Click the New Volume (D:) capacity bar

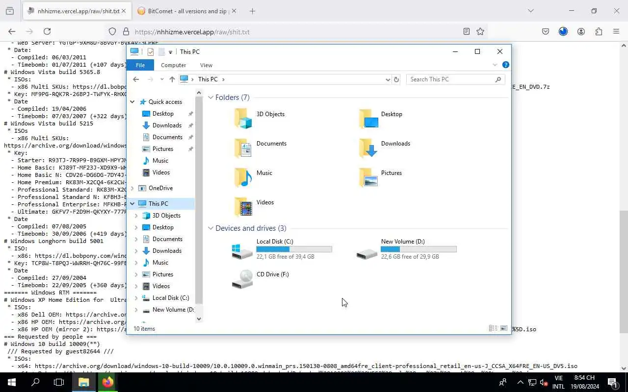coord(419,249)
